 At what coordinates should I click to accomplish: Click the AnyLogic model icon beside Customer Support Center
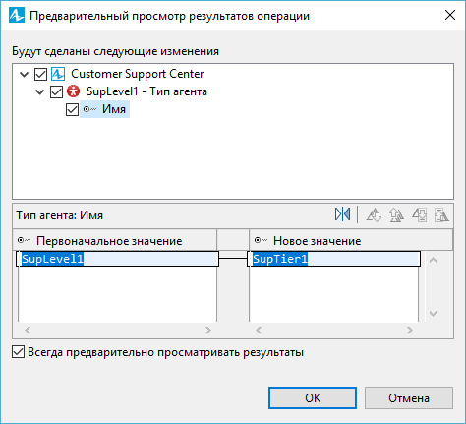(x=58, y=74)
